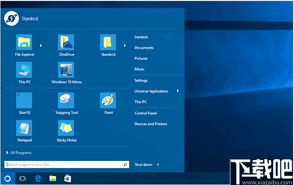Screen dimensions: 294x185
Task: Open Task View from taskbar
Action: (23, 178)
